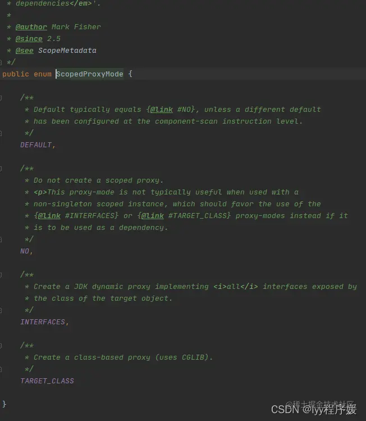Click the @link tag before #NO
The image size is (366, 421).
pos(162,110)
